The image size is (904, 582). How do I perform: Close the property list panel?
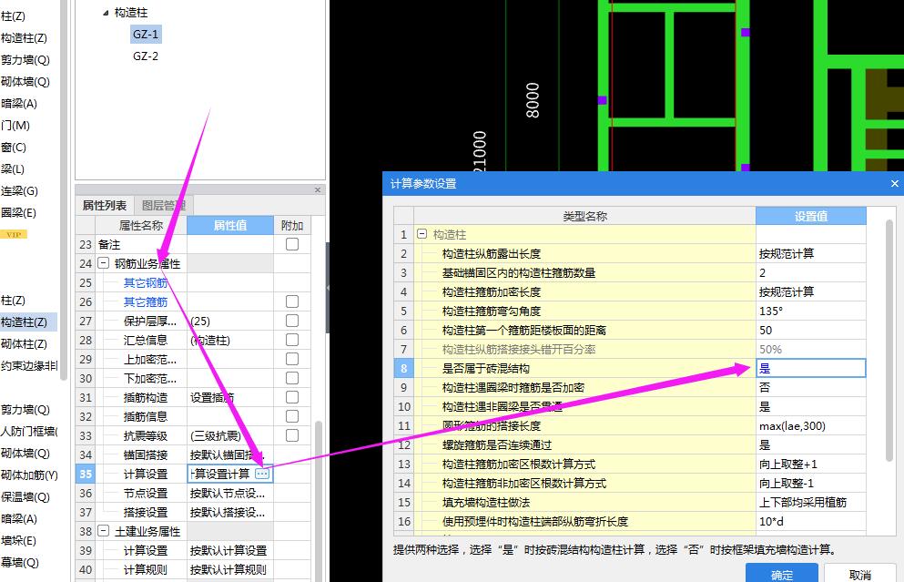pos(317,189)
